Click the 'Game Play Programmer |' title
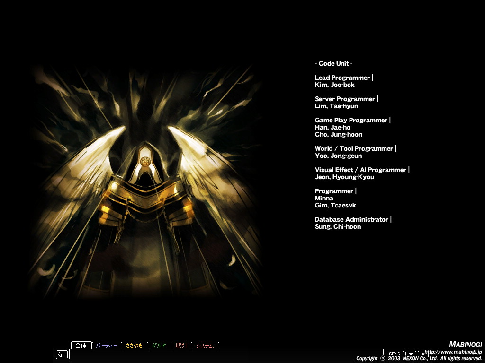Screen dimensions: 485x363 (352, 120)
